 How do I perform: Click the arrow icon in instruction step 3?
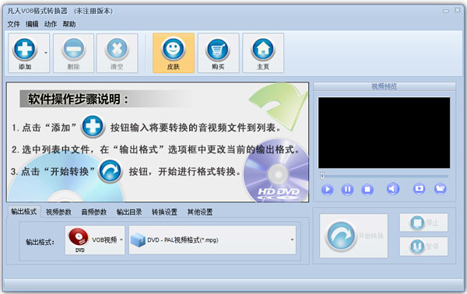tap(111, 171)
